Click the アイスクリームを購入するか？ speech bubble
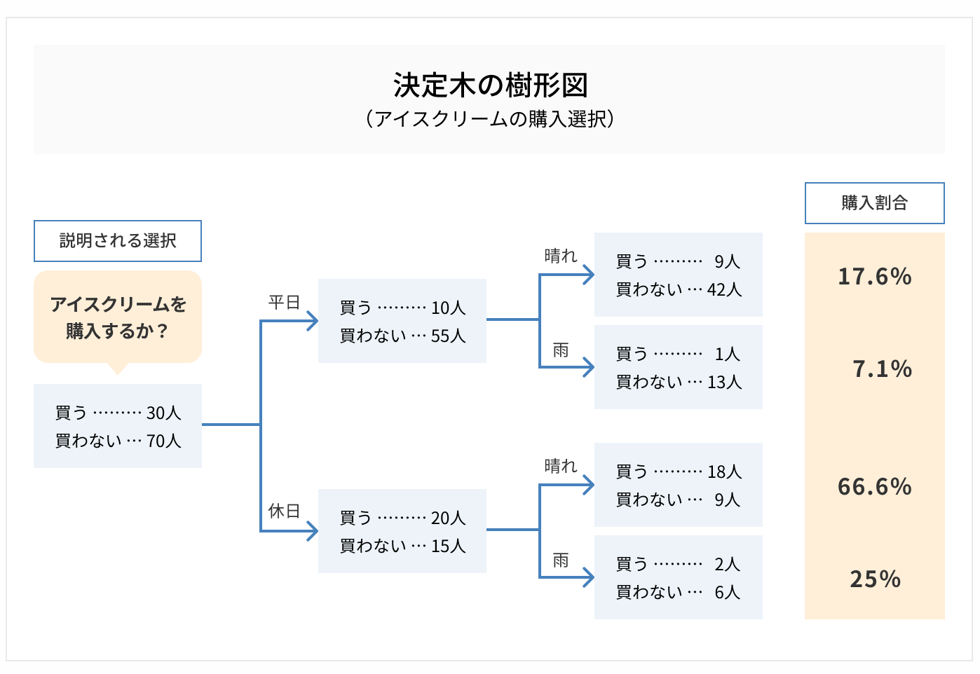The height and width of the screenshot is (674, 980). pos(118,317)
